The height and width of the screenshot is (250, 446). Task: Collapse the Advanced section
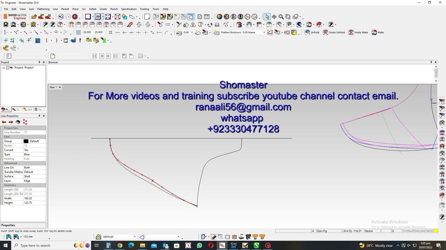2,163
